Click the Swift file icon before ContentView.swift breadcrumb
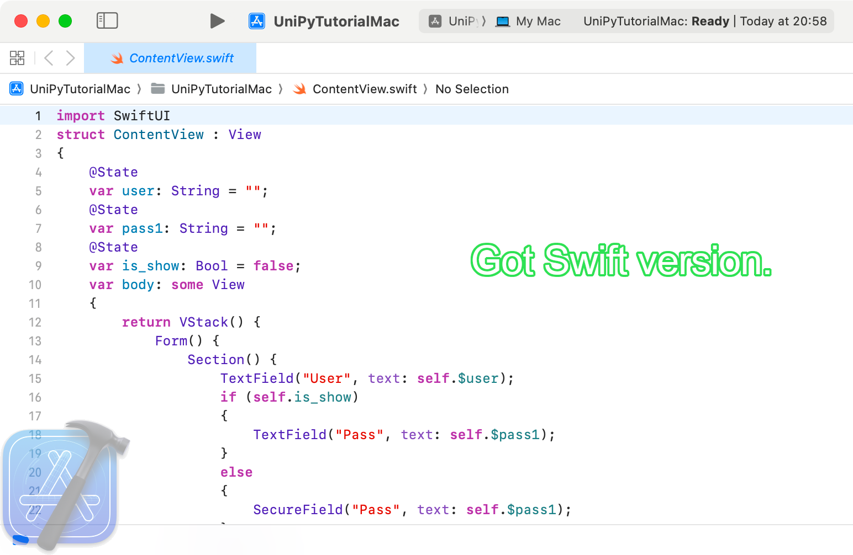The height and width of the screenshot is (555, 853). click(299, 88)
